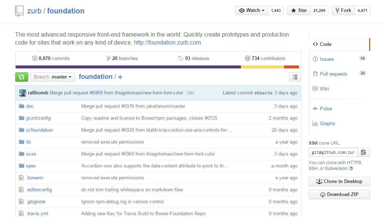Click the SSH clone URL text field
The image size is (384, 217).
(333, 152)
